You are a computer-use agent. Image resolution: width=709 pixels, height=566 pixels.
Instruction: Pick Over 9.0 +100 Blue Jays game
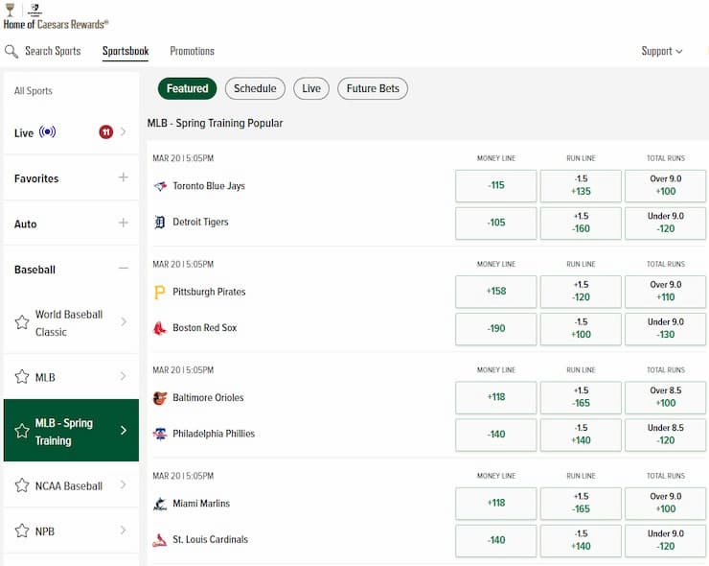(665, 186)
